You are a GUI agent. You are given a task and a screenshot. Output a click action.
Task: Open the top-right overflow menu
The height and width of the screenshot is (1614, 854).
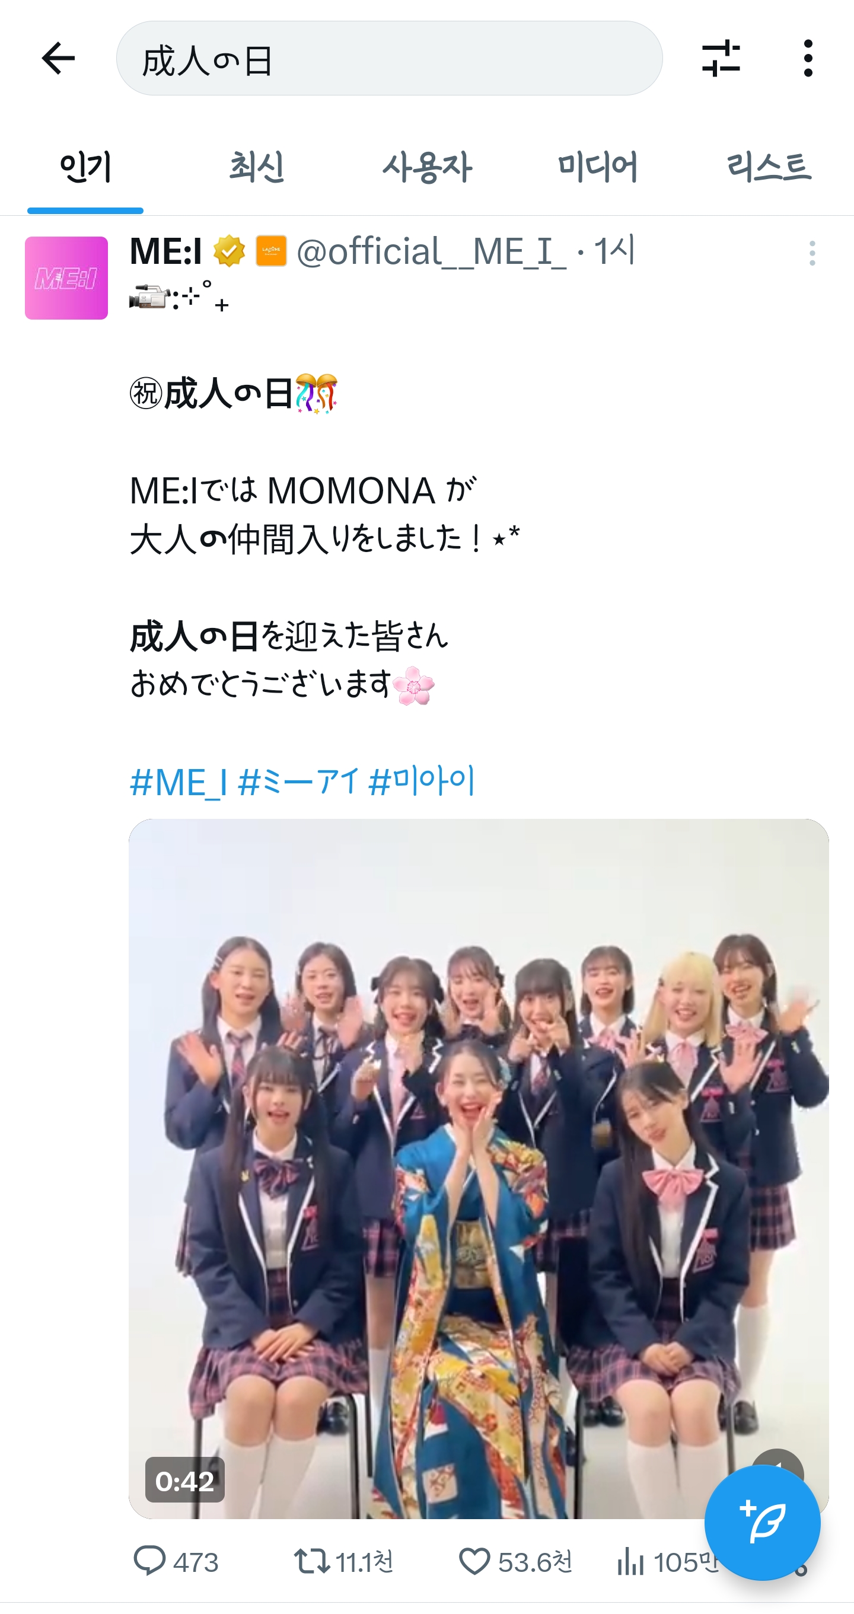click(x=808, y=58)
